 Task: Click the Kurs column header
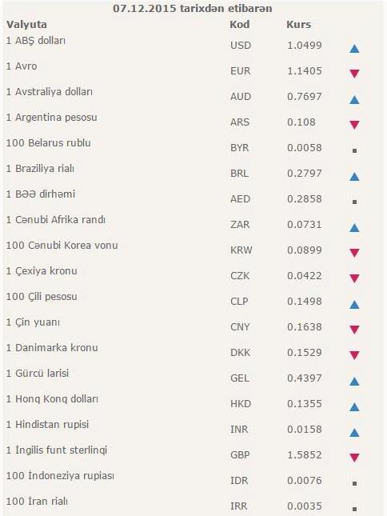298,24
